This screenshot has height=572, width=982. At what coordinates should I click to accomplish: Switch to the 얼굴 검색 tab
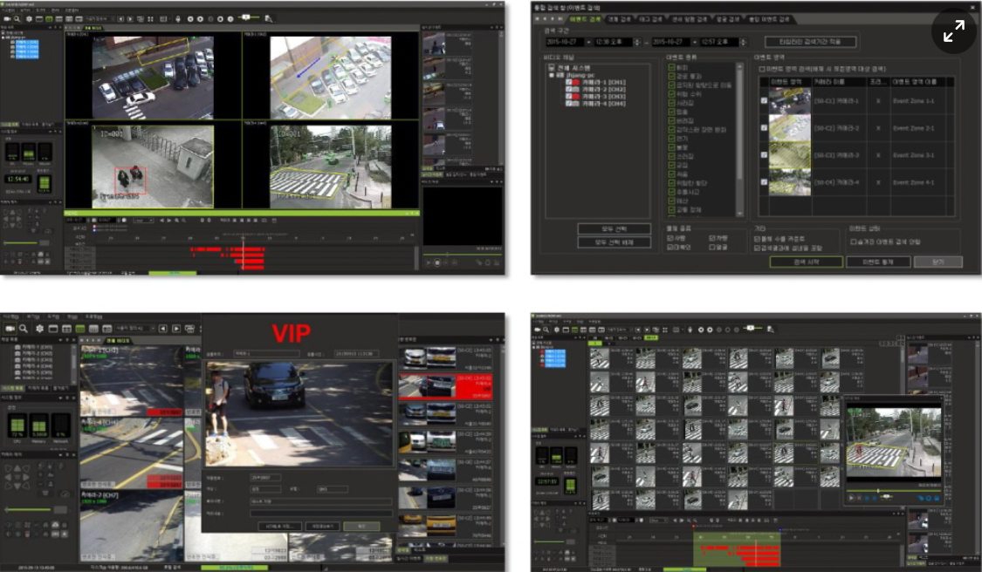tap(727, 19)
